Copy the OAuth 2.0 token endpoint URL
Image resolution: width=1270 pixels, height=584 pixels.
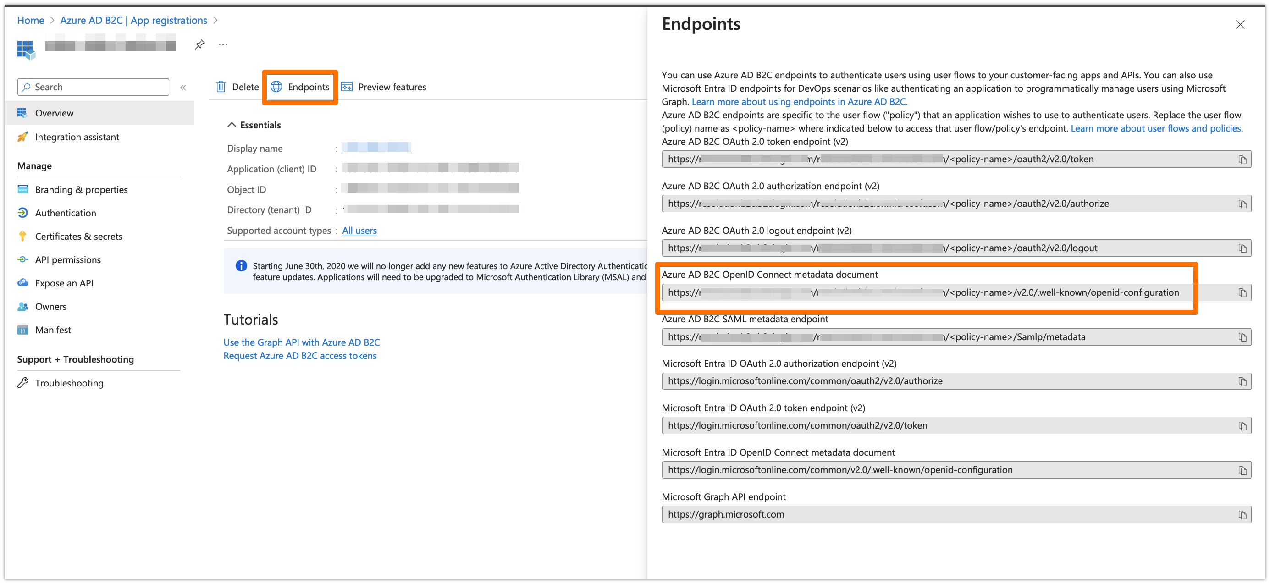[1242, 160]
